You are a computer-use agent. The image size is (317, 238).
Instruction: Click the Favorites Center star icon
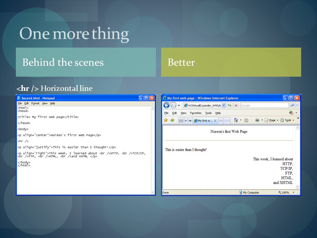click(166, 120)
